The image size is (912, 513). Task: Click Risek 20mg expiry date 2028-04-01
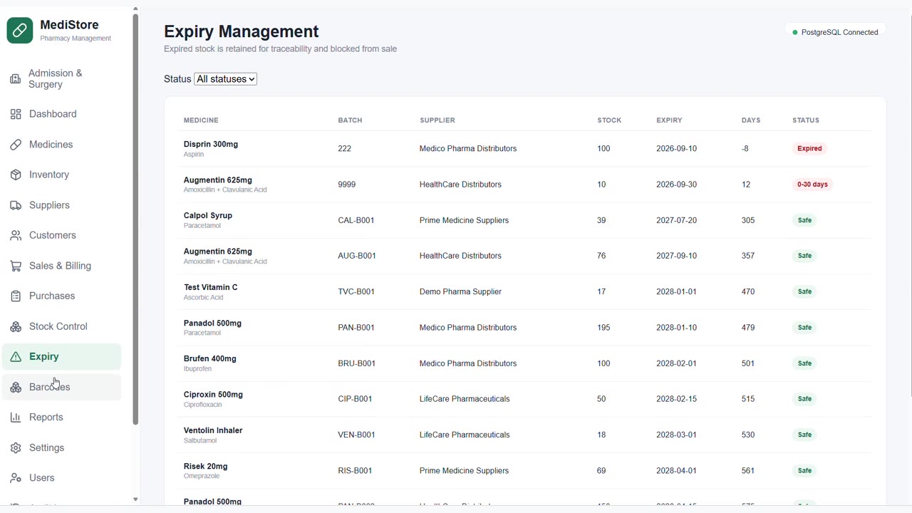tap(676, 470)
